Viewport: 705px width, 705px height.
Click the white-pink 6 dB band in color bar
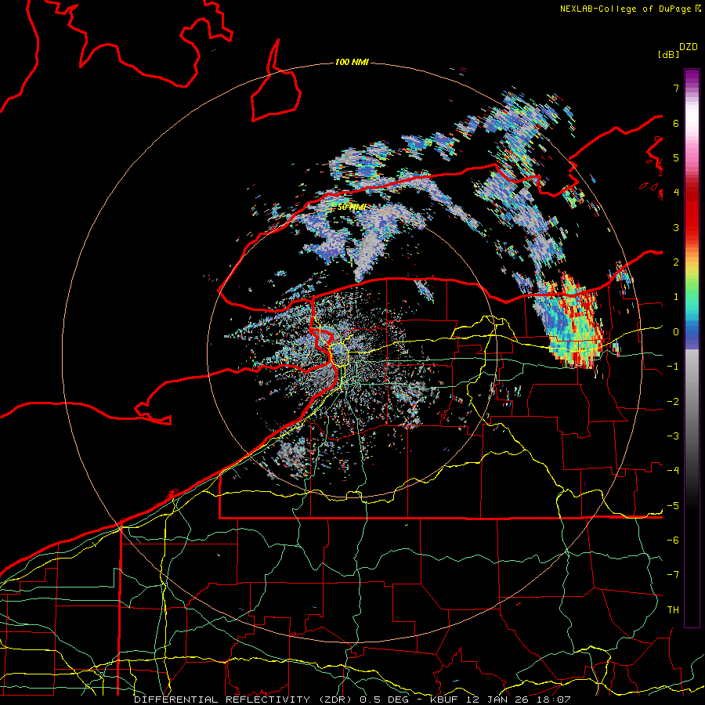click(x=692, y=123)
